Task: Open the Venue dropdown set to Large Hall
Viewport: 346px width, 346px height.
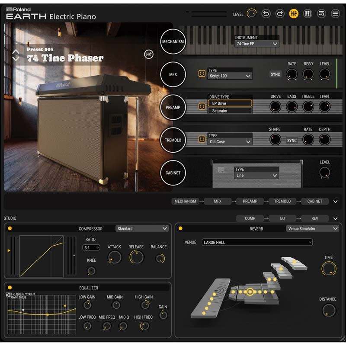Action: pos(257,243)
